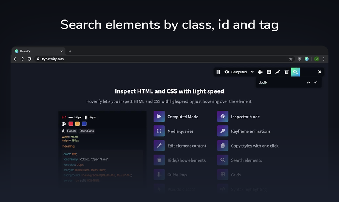Go to previous search result arrow
The height and width of the screenshot is (202, 339).
[309, 82]
